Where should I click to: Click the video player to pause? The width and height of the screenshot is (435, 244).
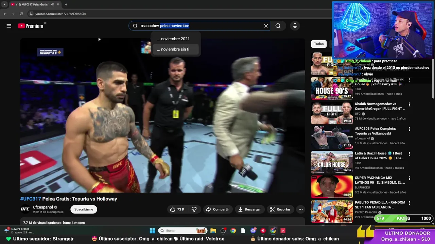click(162, 115)
